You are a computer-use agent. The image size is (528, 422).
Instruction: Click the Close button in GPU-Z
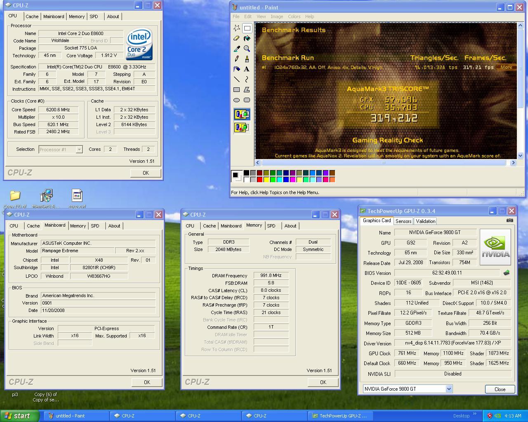[x=500, y=389]
